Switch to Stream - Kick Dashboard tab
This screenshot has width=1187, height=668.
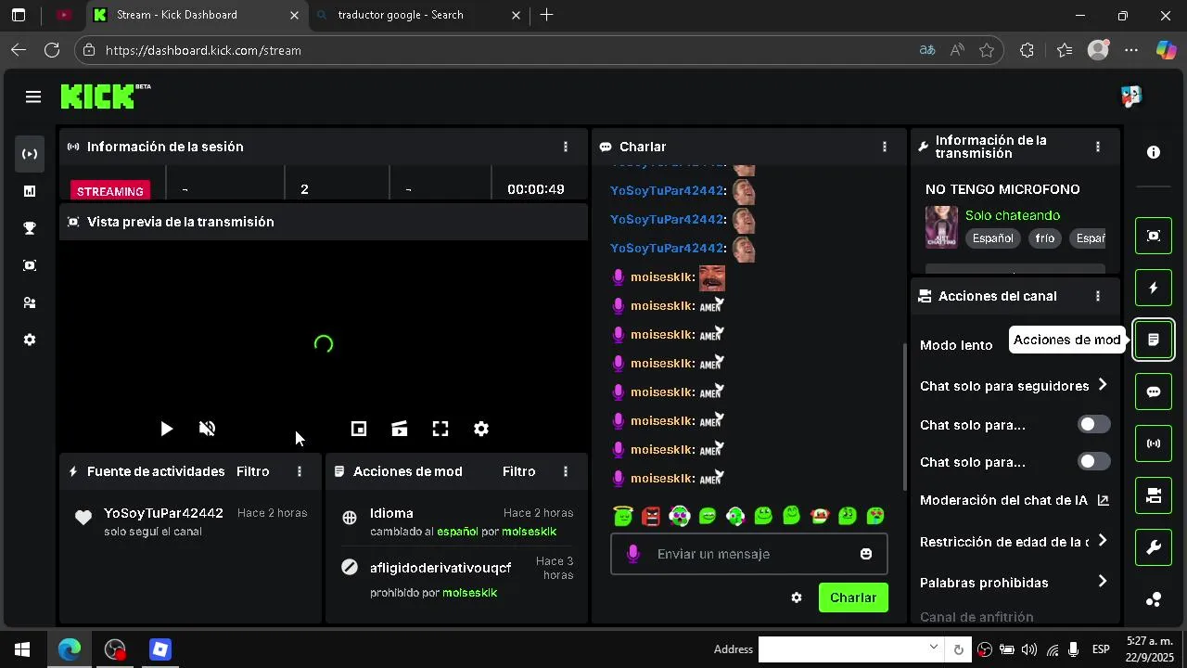tap(197, 15)
